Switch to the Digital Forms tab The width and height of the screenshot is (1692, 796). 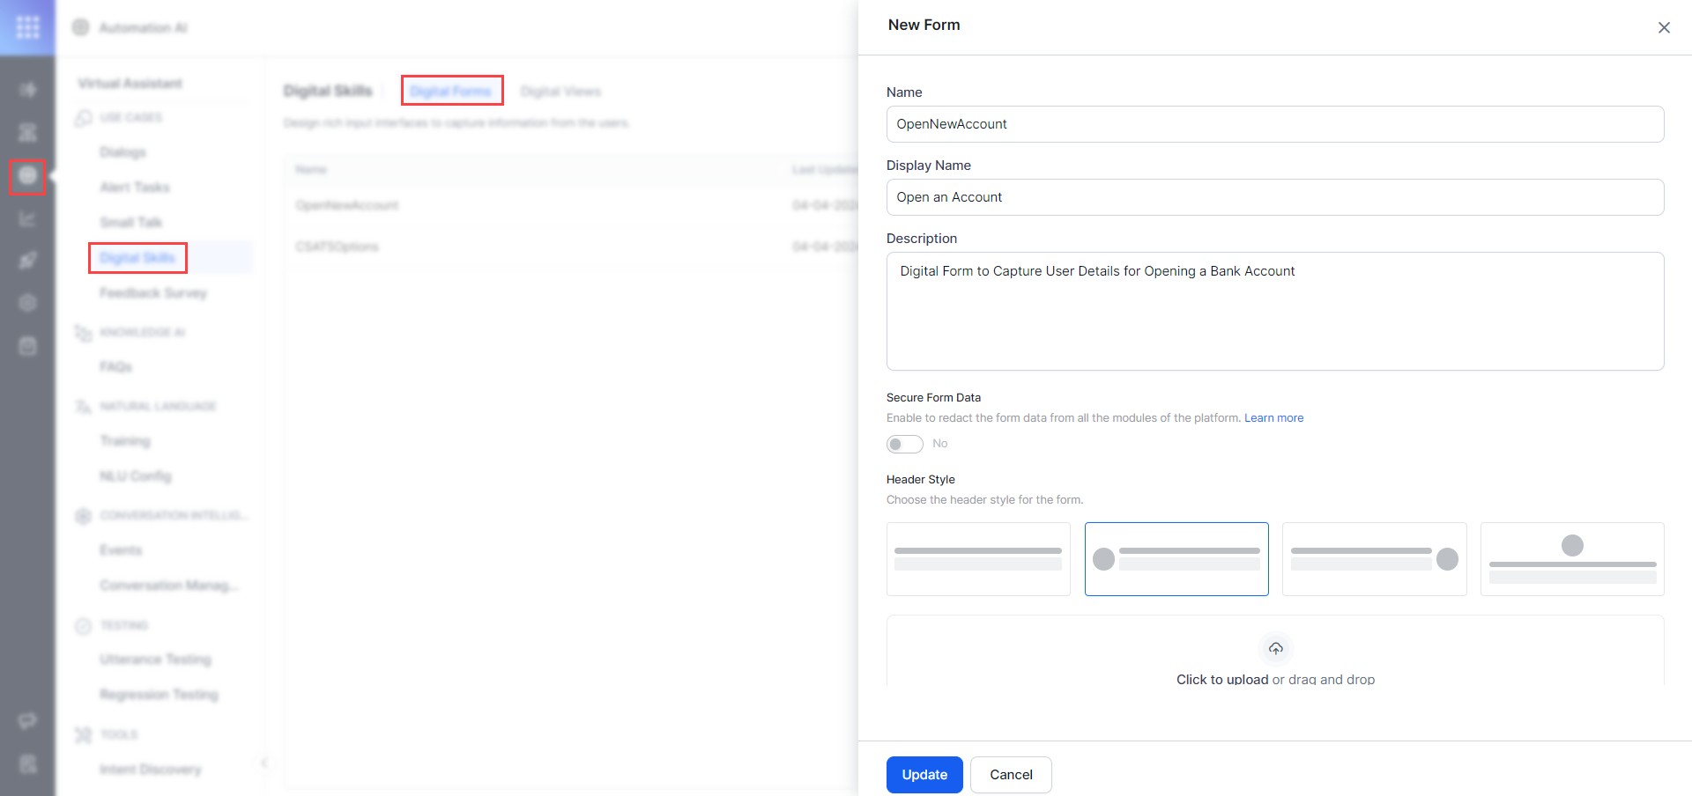click(x=451, y=91)
